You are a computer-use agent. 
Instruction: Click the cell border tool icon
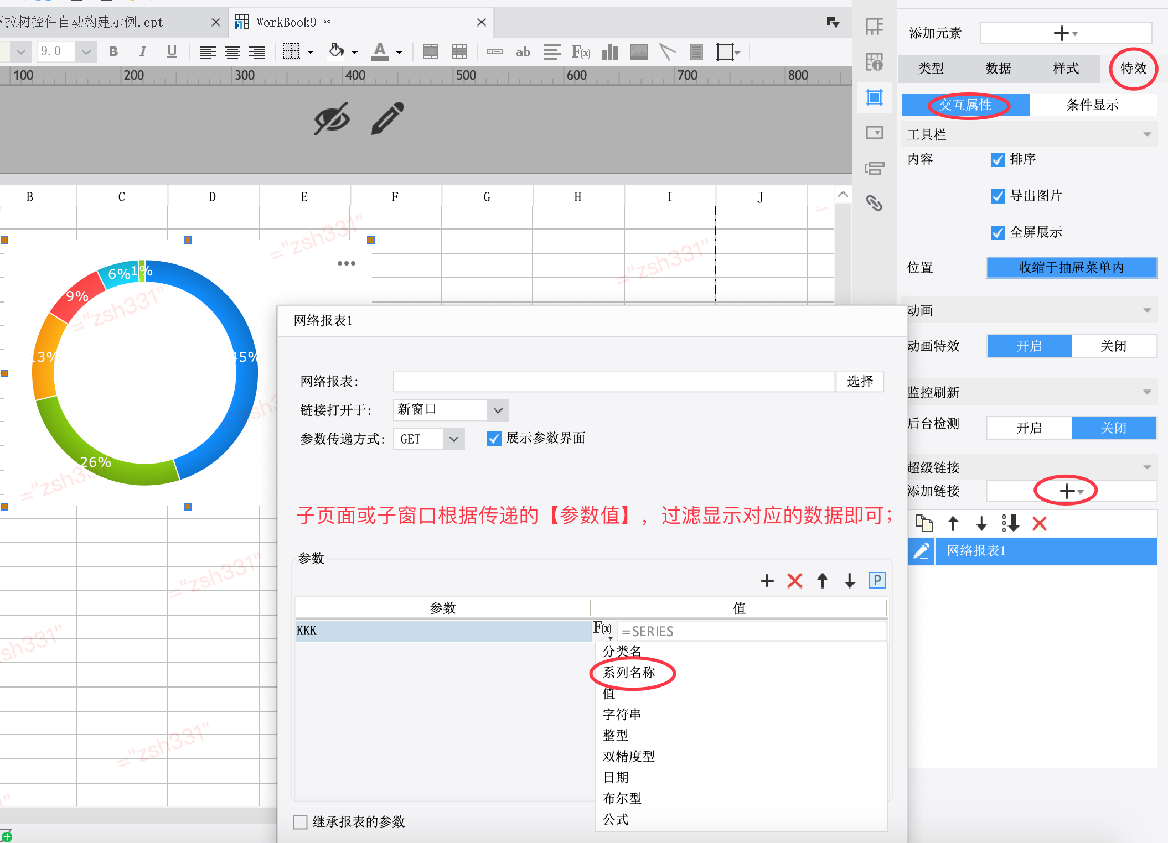coord(291,52)
